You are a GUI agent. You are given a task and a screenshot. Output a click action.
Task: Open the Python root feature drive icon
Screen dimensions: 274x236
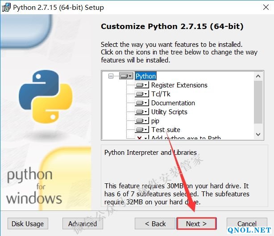point(126,76)
